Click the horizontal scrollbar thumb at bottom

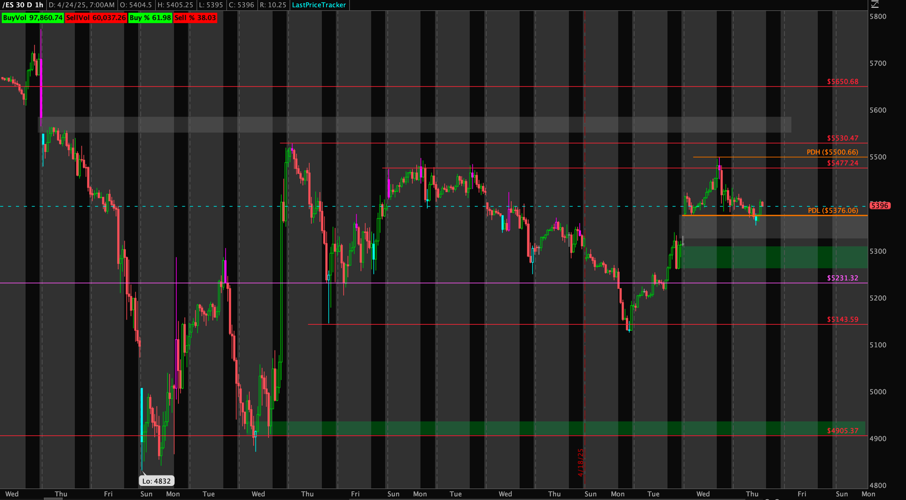(x=53, y=499)
